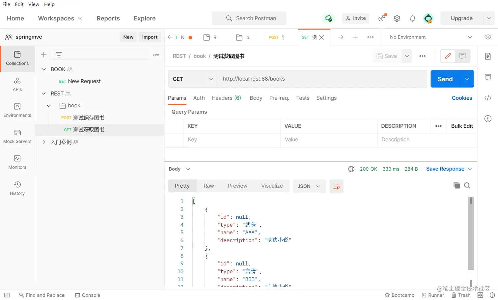This screenshot has height=300, width=498.
Task: Click the New button
Action: tap(128, 37)
